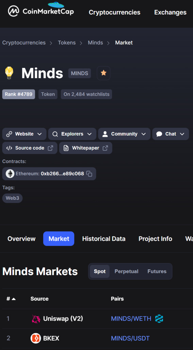Sort markets by the # column
This screenshot has width=193, height=350.
pyautogui.click(x=11, y=299)
